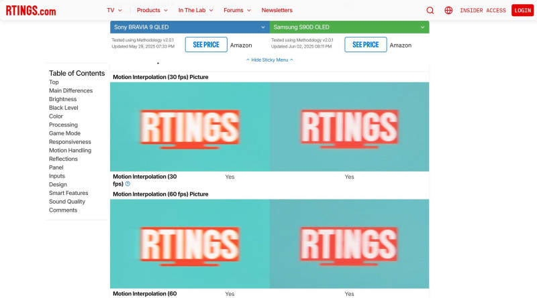Go to Game Mode section
The image size is (537, 298).
64,133
